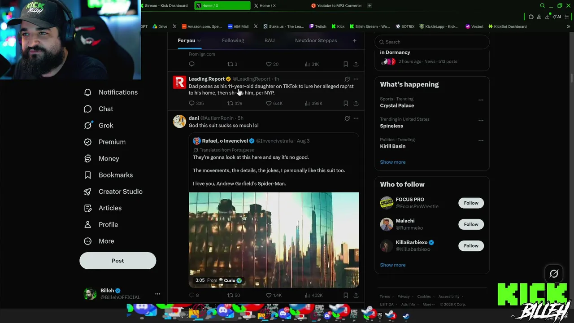
Task: Open a new browser tab
Action: coord(370,6)
